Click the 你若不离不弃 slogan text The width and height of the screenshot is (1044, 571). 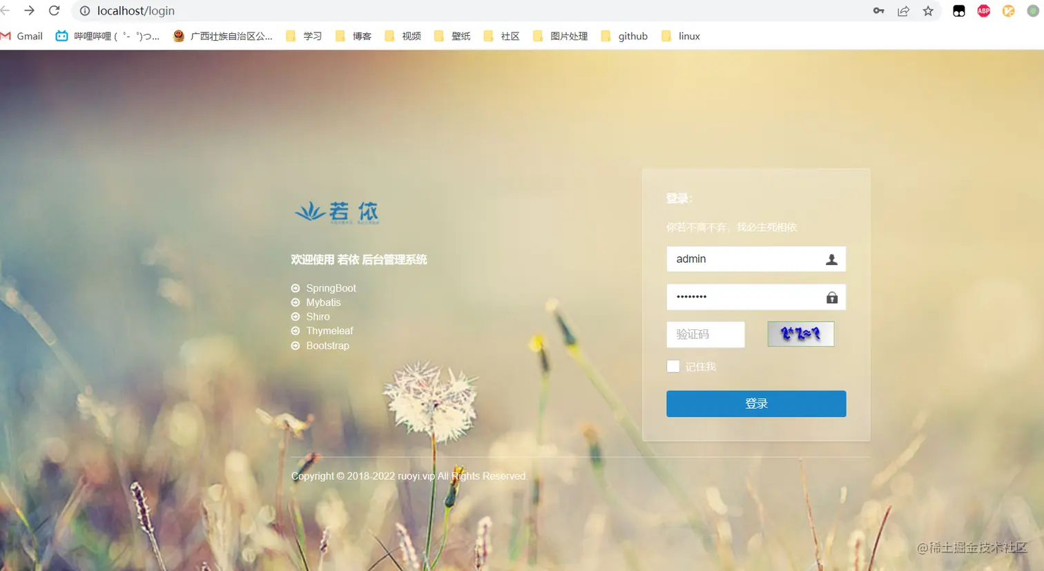point(731,227)
